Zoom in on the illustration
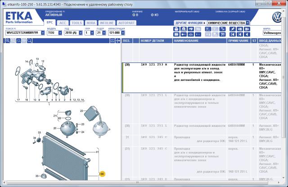This screenshot has width=288, height=187. point(8,41)
